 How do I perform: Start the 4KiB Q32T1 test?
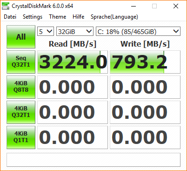point(21,112)
